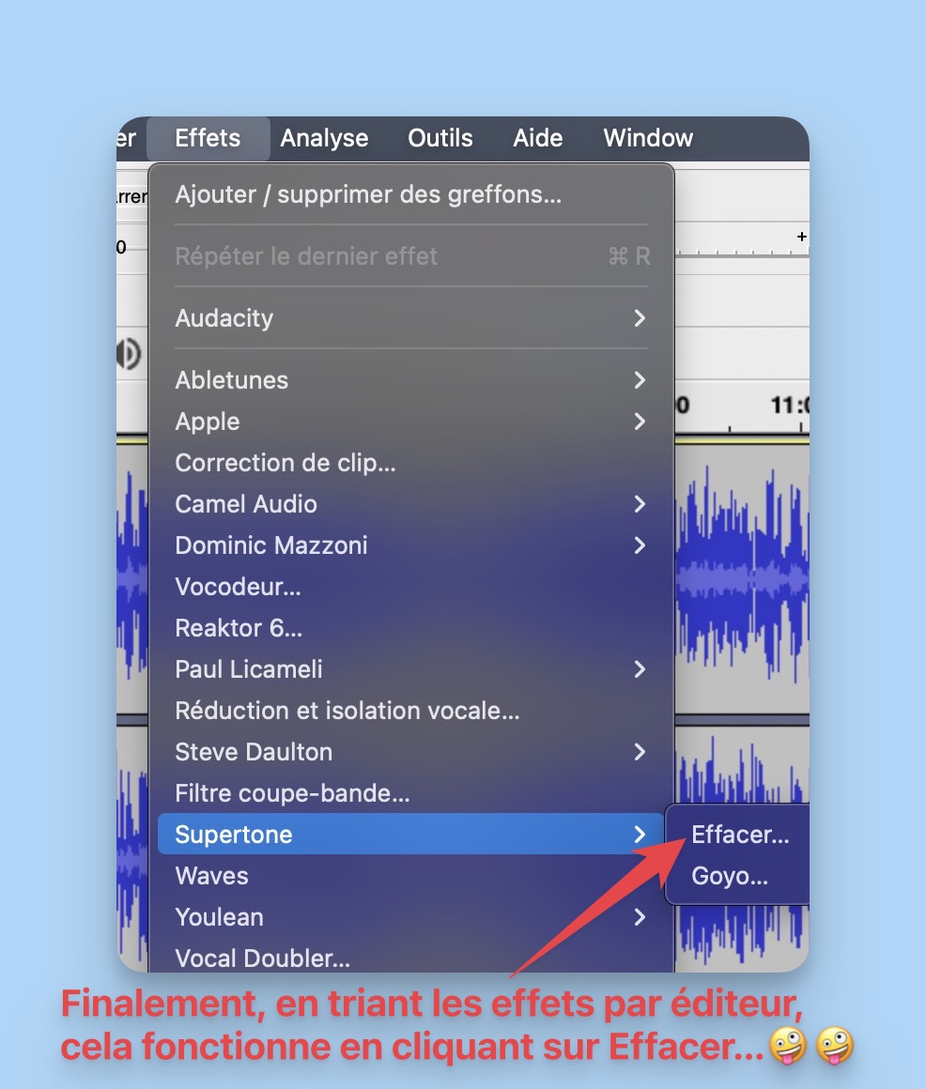Open the Effets menu
The width and height of the screenshot is (926, 1089).
point(208,138)
